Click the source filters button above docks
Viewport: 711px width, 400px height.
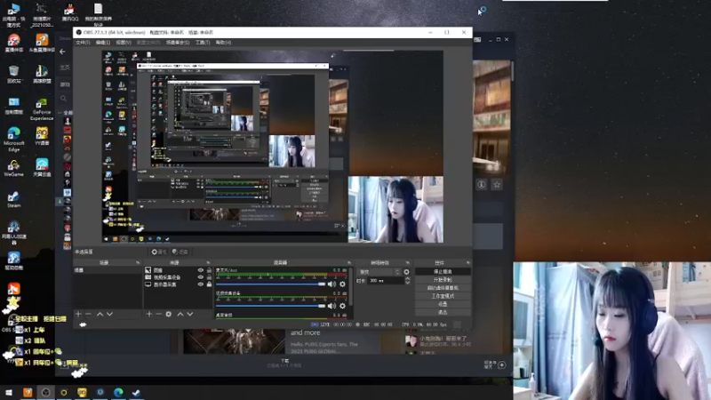(180, 252)
